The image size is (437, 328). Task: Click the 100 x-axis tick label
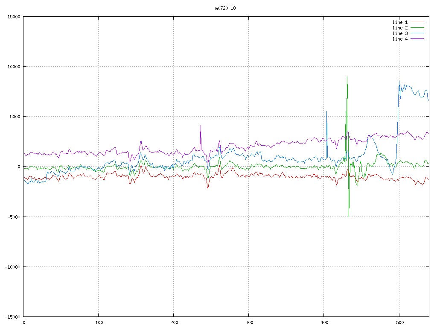pos(99,322)
